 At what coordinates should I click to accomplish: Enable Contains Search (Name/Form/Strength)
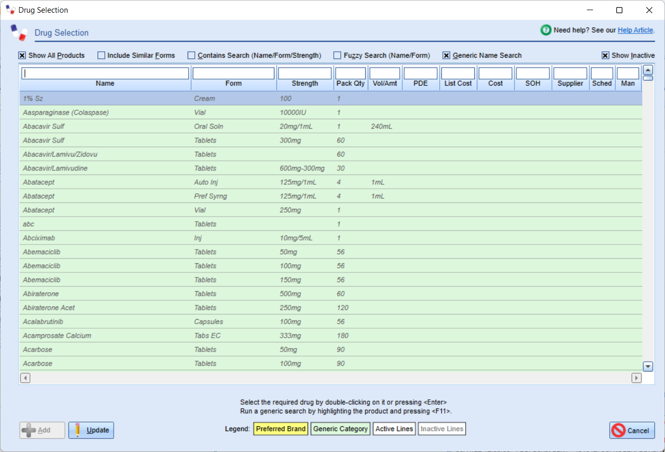(191, 55)
